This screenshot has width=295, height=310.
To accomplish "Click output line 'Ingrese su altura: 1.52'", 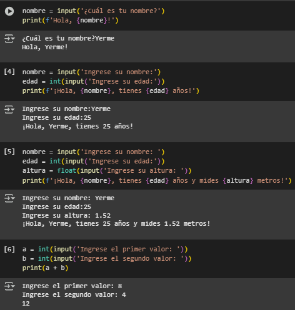I will coord(66,215).
